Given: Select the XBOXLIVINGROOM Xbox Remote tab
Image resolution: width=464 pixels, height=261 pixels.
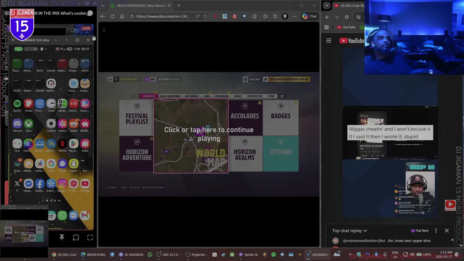Looking at the screenshot, I should point(141,5).
